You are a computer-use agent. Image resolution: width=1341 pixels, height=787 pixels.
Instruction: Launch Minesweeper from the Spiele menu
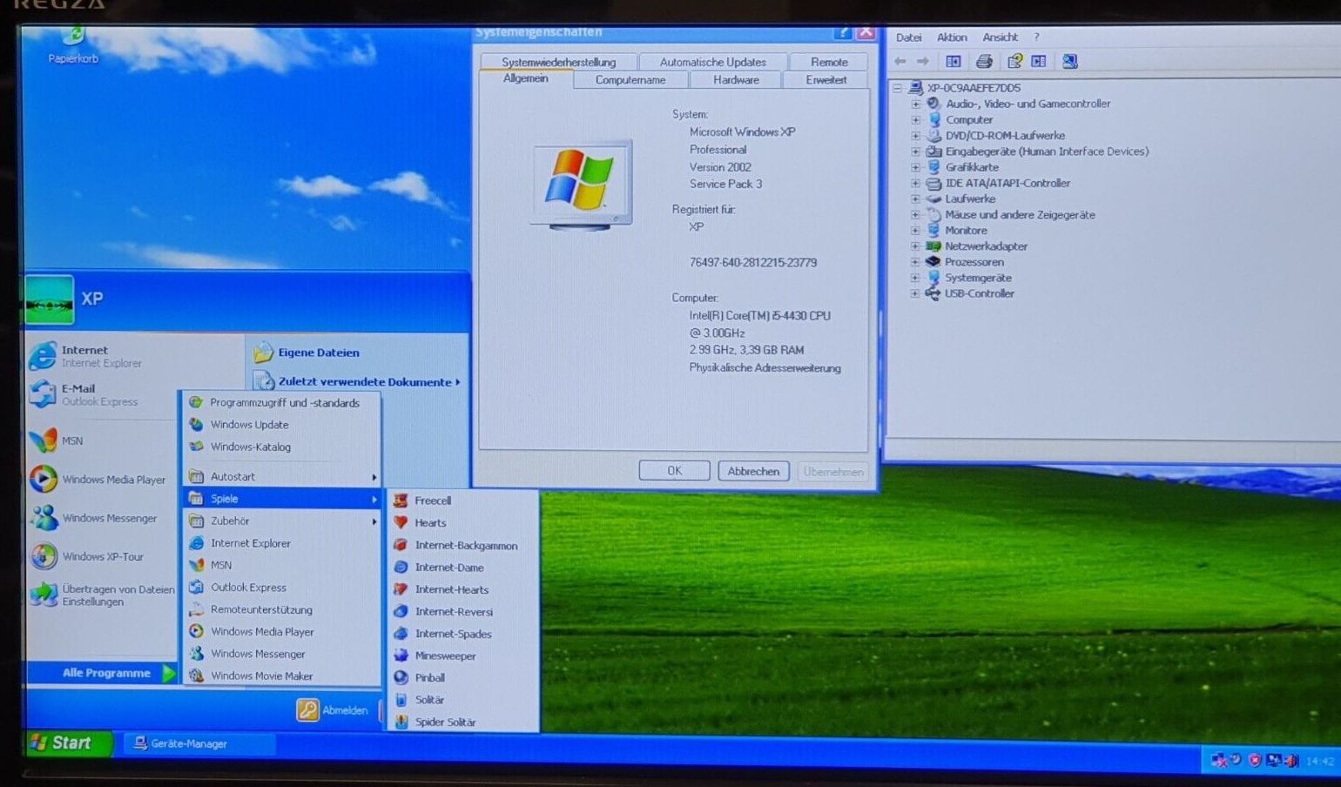click(444, 656)
